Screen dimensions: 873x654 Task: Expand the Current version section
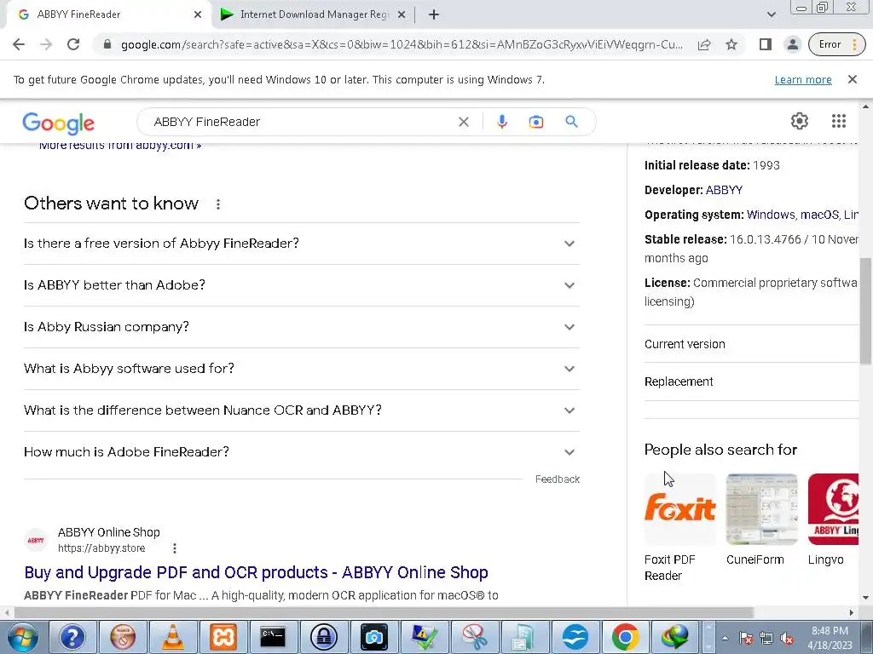(752, 344)
